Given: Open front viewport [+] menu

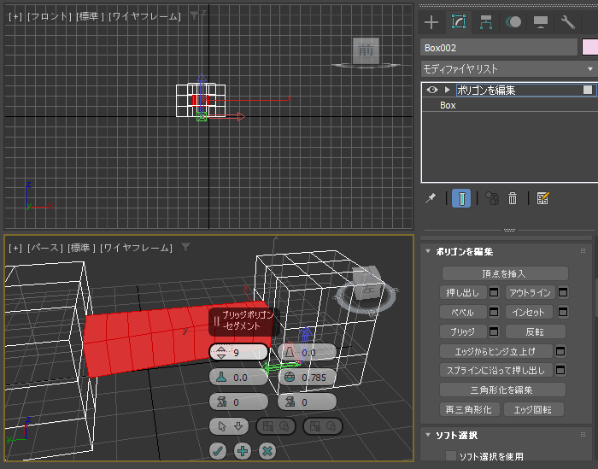Looking at the screenshot, I should pos(15,16).
